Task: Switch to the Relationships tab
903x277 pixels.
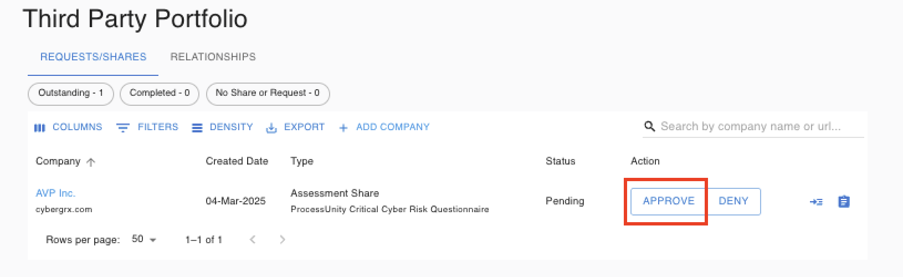Action: [213, 57]
